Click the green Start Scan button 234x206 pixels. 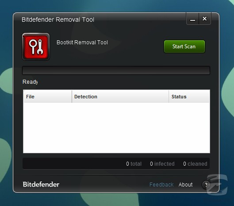(184, 47)
